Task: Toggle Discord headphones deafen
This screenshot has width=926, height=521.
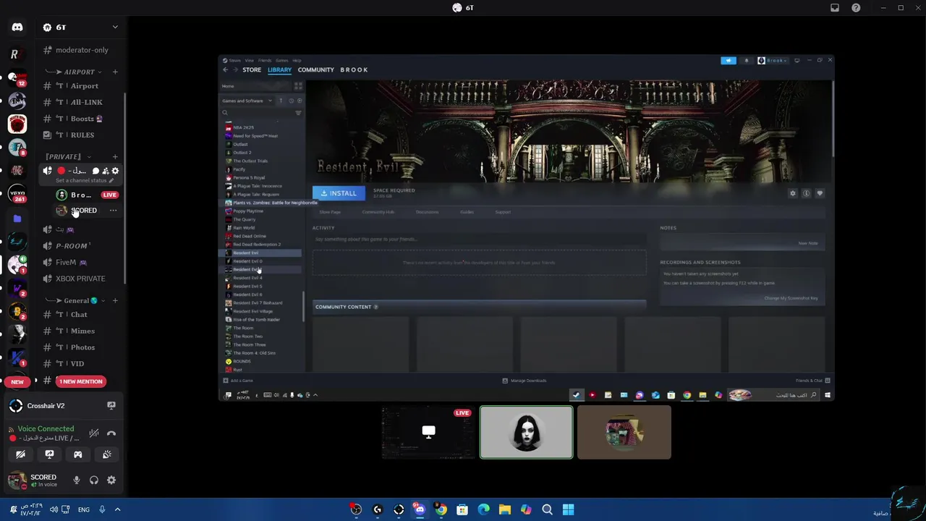Action: [x=94, y=480]
